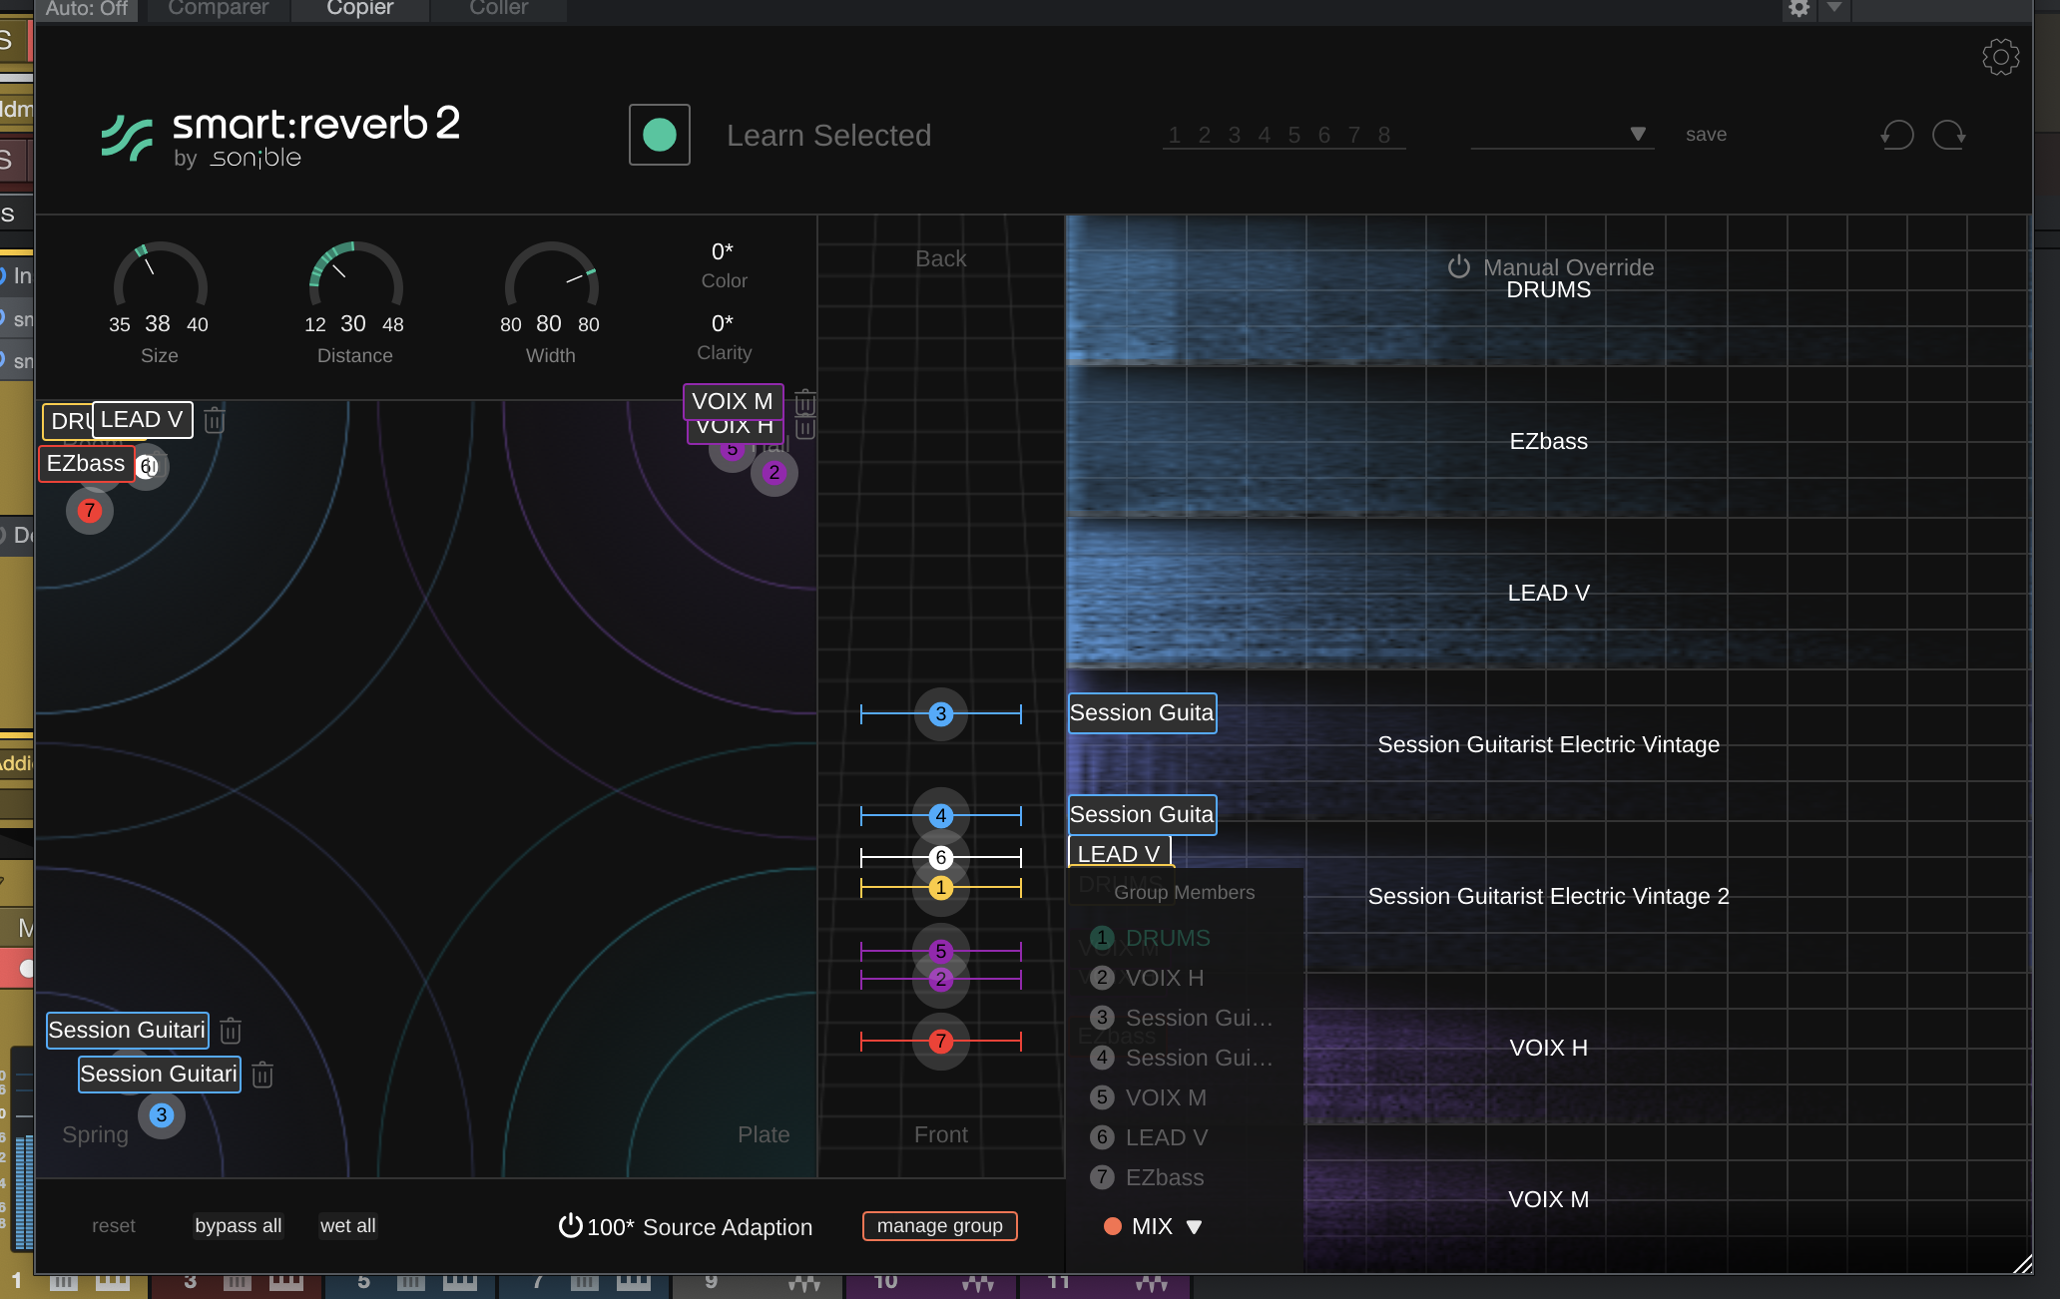Adjust the Size knob
The width and height of the screenshot is (2060, 1299).
pyautogui.click(x=160, y=285)
